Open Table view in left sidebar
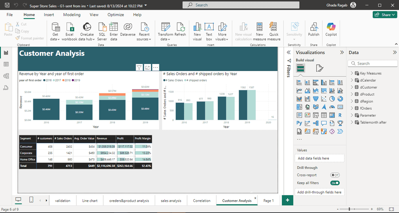399x213 pixels. [x=6, y=64]
